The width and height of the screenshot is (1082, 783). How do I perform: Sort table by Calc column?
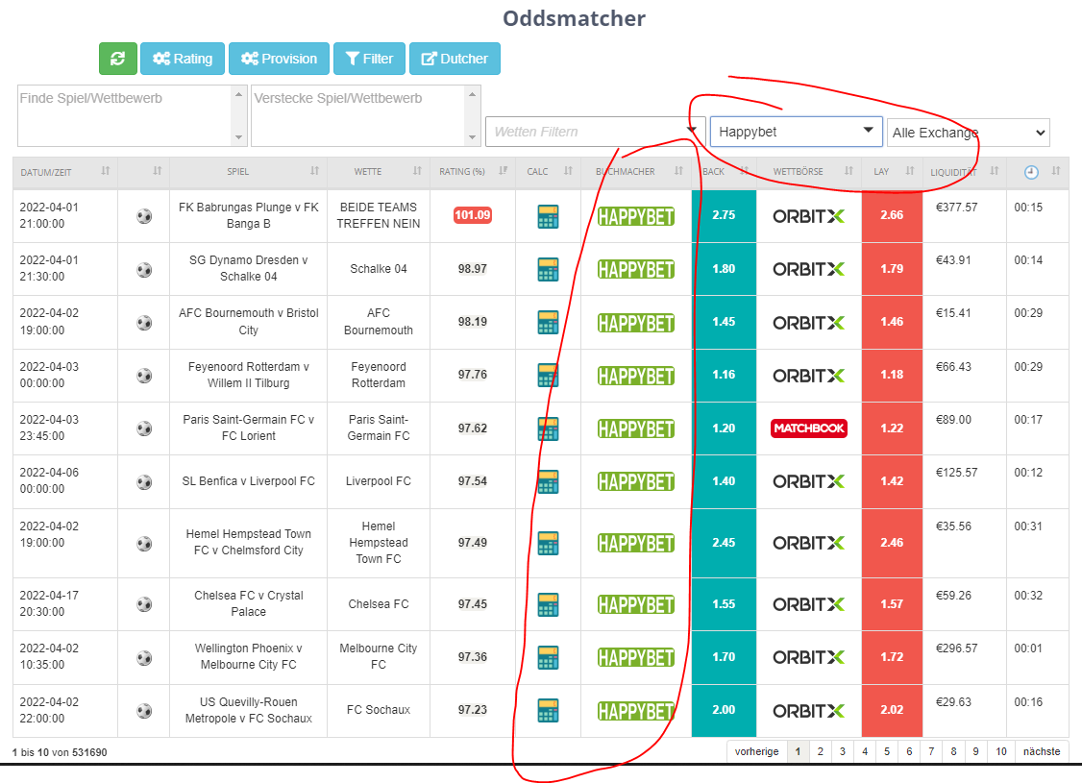(x=548, y=172)
